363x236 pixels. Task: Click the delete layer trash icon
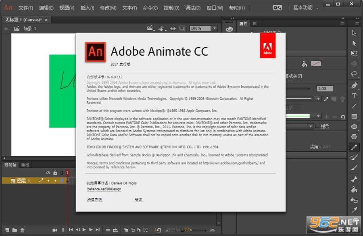click(23, 230)
